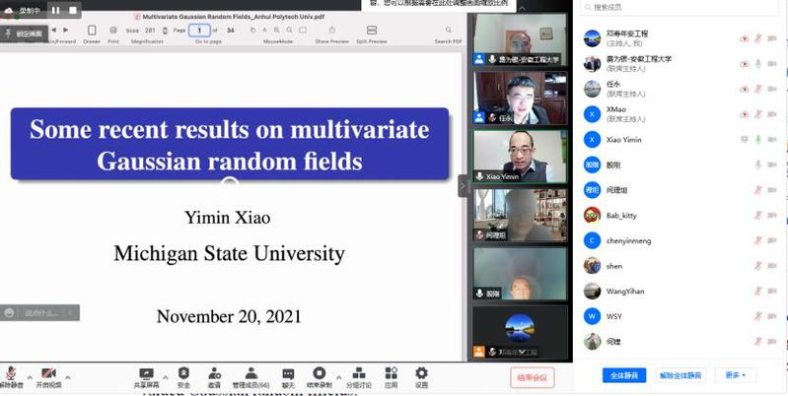Viewport: 788px width, 396px height.
Task: Expand the audio options arrow beside microphone
Action: click(x=29, y=376)
